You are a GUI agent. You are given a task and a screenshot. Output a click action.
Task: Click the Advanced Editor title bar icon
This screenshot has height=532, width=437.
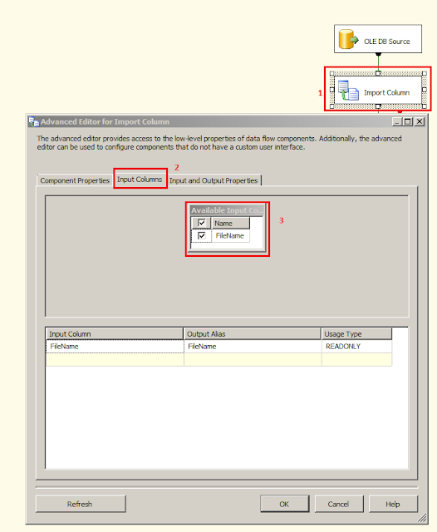34,122
